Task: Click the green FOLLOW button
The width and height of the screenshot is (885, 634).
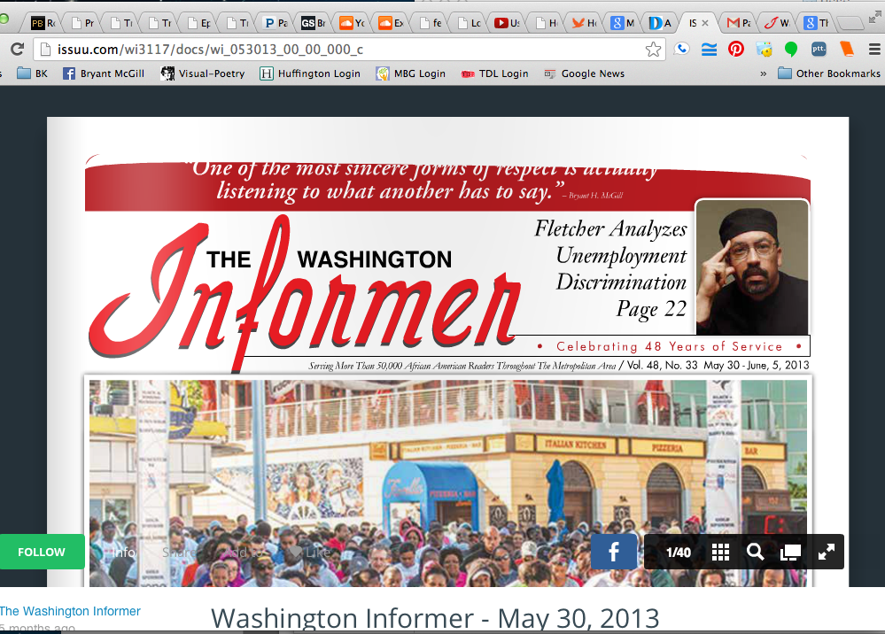Action: tap(42, 552)
